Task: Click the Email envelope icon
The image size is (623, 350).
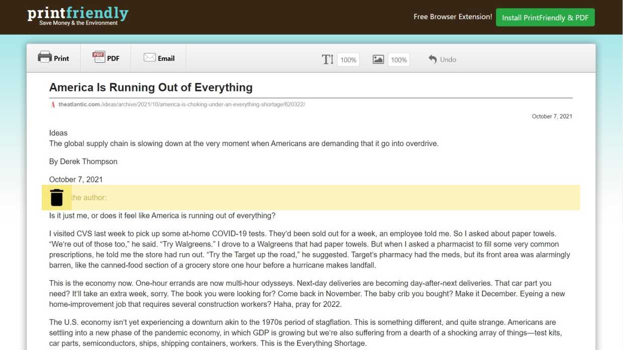Action: [x=149, y=58]
